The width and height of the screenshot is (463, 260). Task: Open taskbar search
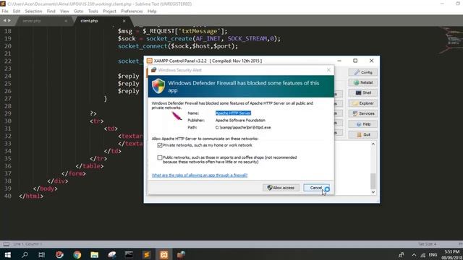coord(25,255)
